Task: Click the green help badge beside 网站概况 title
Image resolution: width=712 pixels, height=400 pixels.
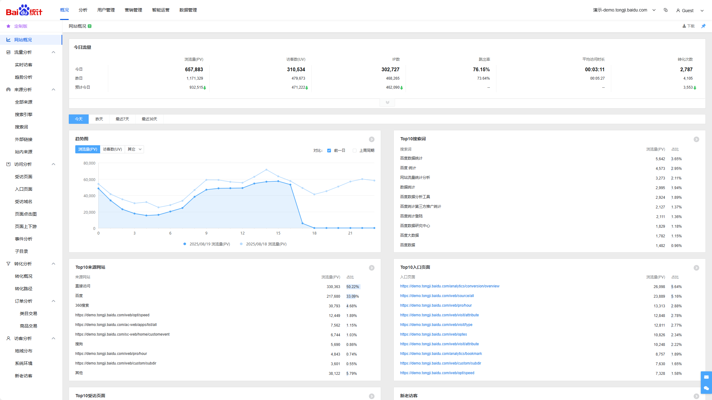Action: [x=90, y=26]
